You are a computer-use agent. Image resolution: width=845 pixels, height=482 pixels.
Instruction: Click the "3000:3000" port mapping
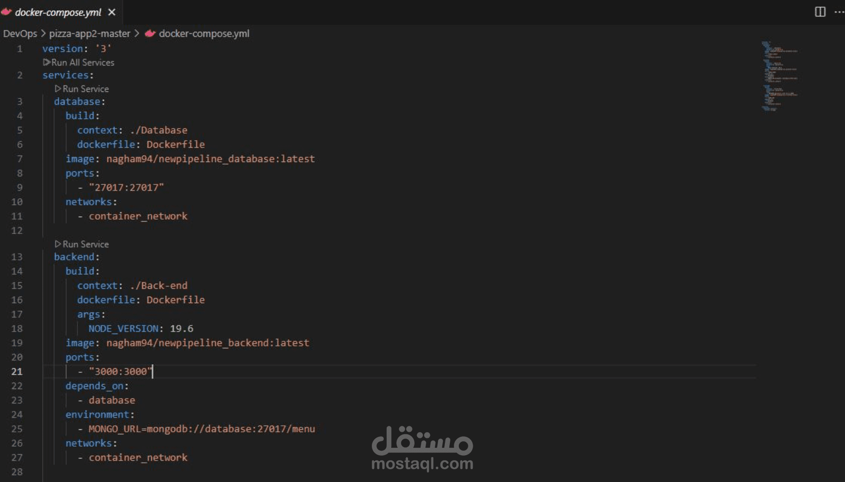coord(121,372)
